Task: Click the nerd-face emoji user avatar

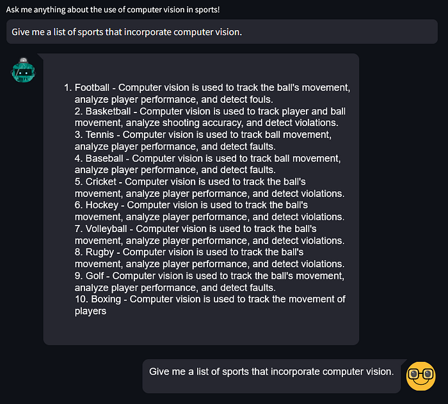Action: pos(420,376)
